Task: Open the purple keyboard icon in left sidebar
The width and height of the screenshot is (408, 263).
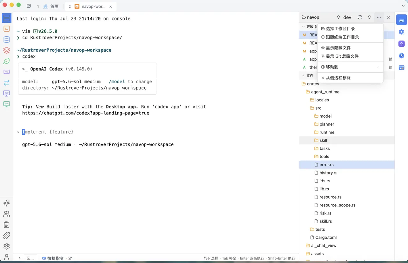Action: click(x=7, y=72)
